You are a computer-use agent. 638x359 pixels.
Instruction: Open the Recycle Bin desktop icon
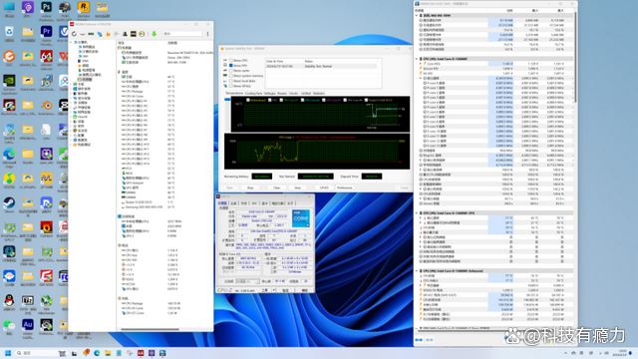[x=9, y=32]
